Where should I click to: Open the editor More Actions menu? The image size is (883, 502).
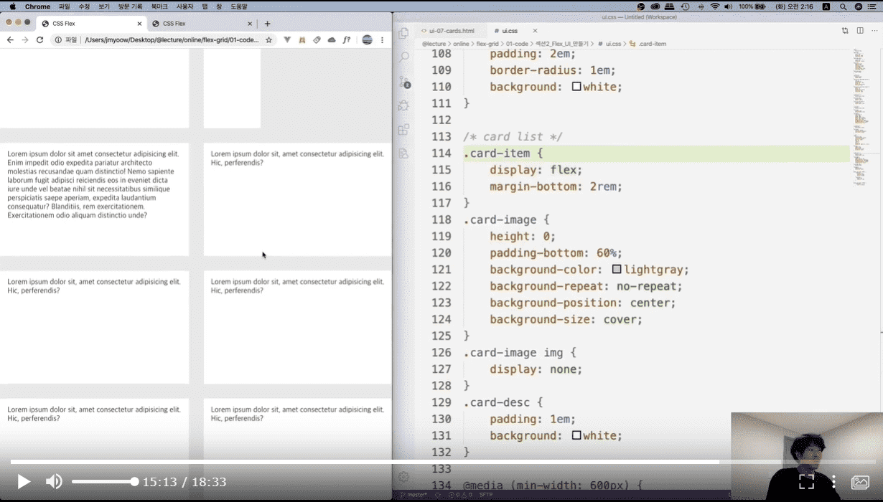point(874,31)
